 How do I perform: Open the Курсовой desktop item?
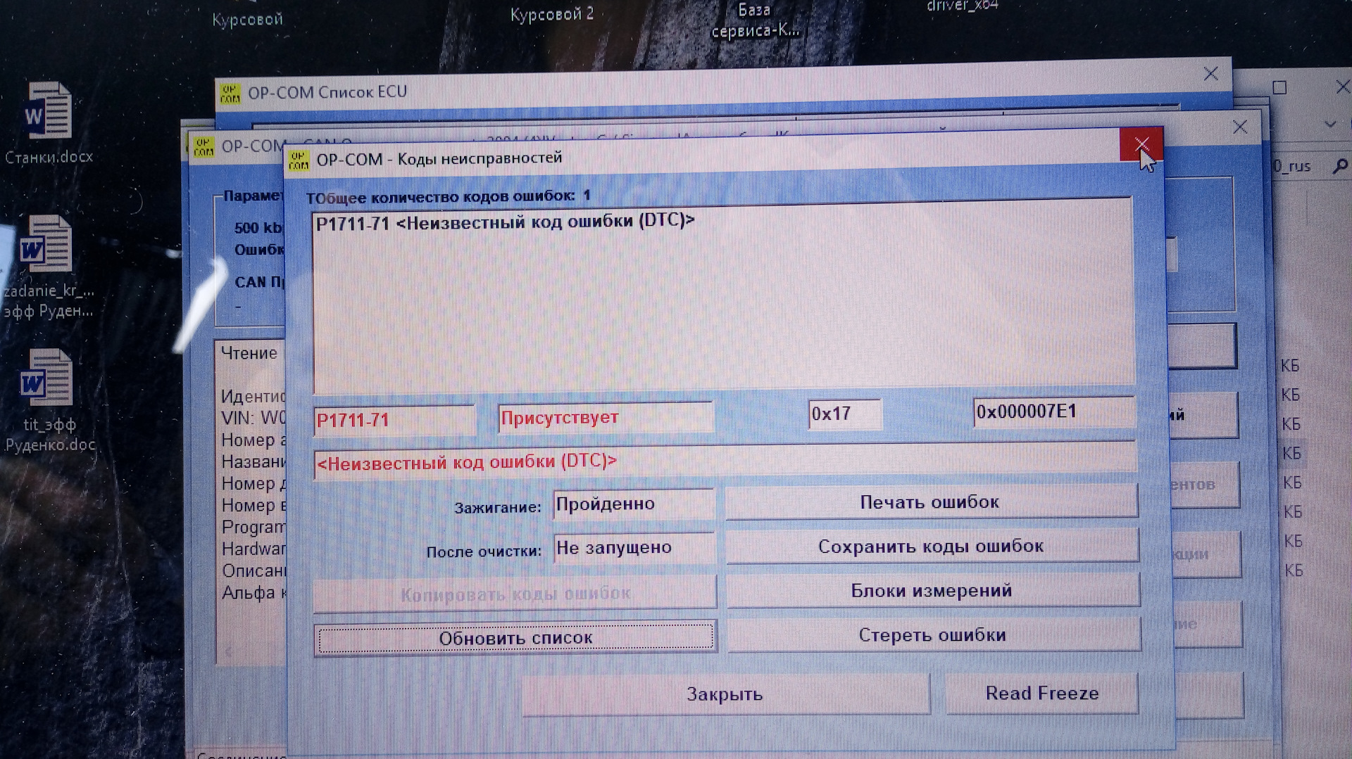pos(247,19)
